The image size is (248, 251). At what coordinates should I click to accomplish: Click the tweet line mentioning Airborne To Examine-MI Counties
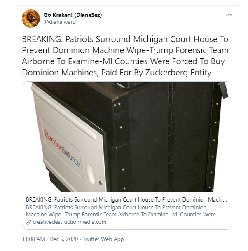(x=123, y=61)
